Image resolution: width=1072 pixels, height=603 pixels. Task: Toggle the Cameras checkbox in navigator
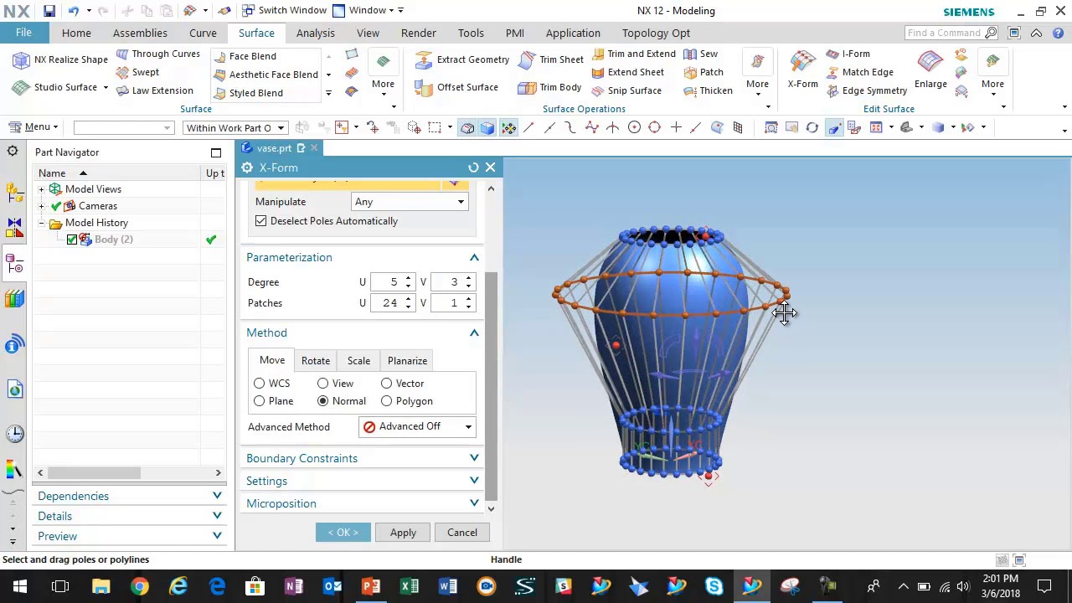click(x=56, y=206)
